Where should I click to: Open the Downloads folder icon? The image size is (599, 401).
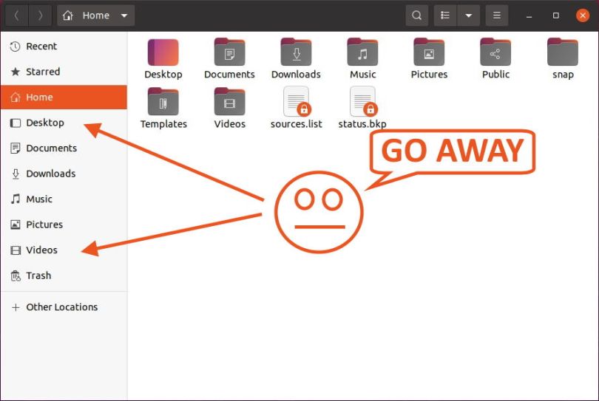pyautogui.click(x=296, y=53)
